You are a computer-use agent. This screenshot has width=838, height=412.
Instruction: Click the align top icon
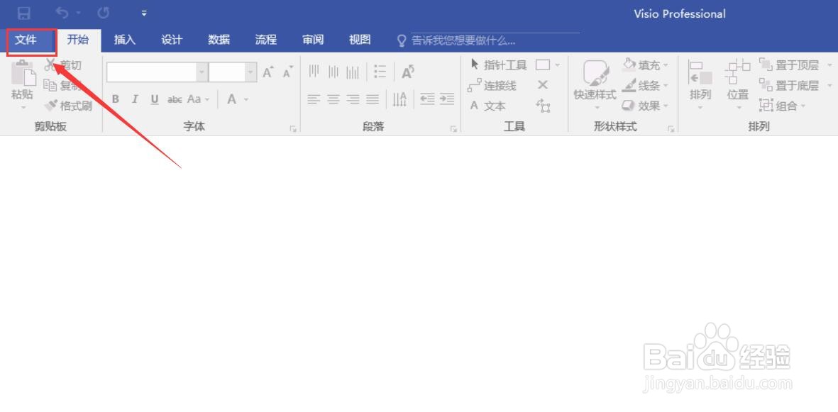pyautogui.click(x=314, y=72)
